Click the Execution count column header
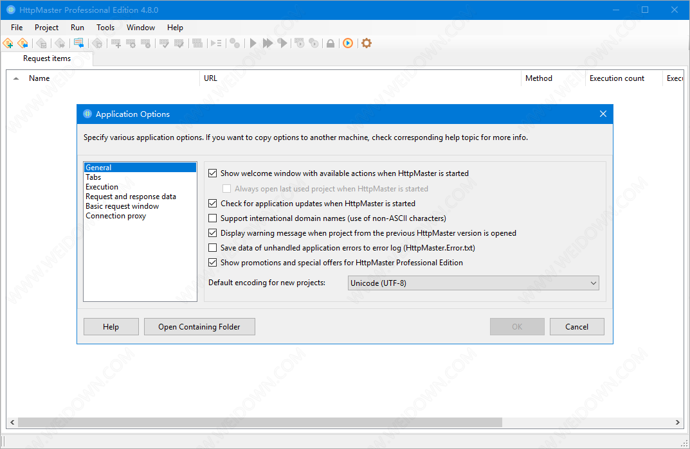This screenshot has width=690, height=449. coord(624,78)
